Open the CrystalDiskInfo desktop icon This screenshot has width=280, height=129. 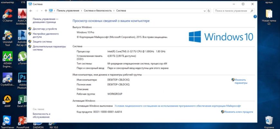pyautogui.click(x=7, y=78)
